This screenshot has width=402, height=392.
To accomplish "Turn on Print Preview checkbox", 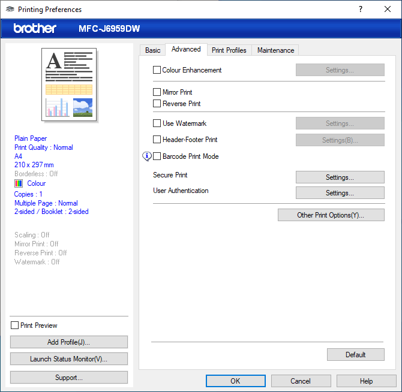I will 15,325.
